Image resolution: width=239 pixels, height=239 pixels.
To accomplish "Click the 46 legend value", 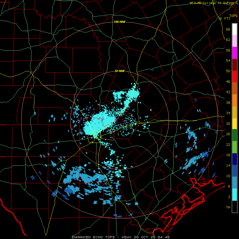I will coord(228,82).
